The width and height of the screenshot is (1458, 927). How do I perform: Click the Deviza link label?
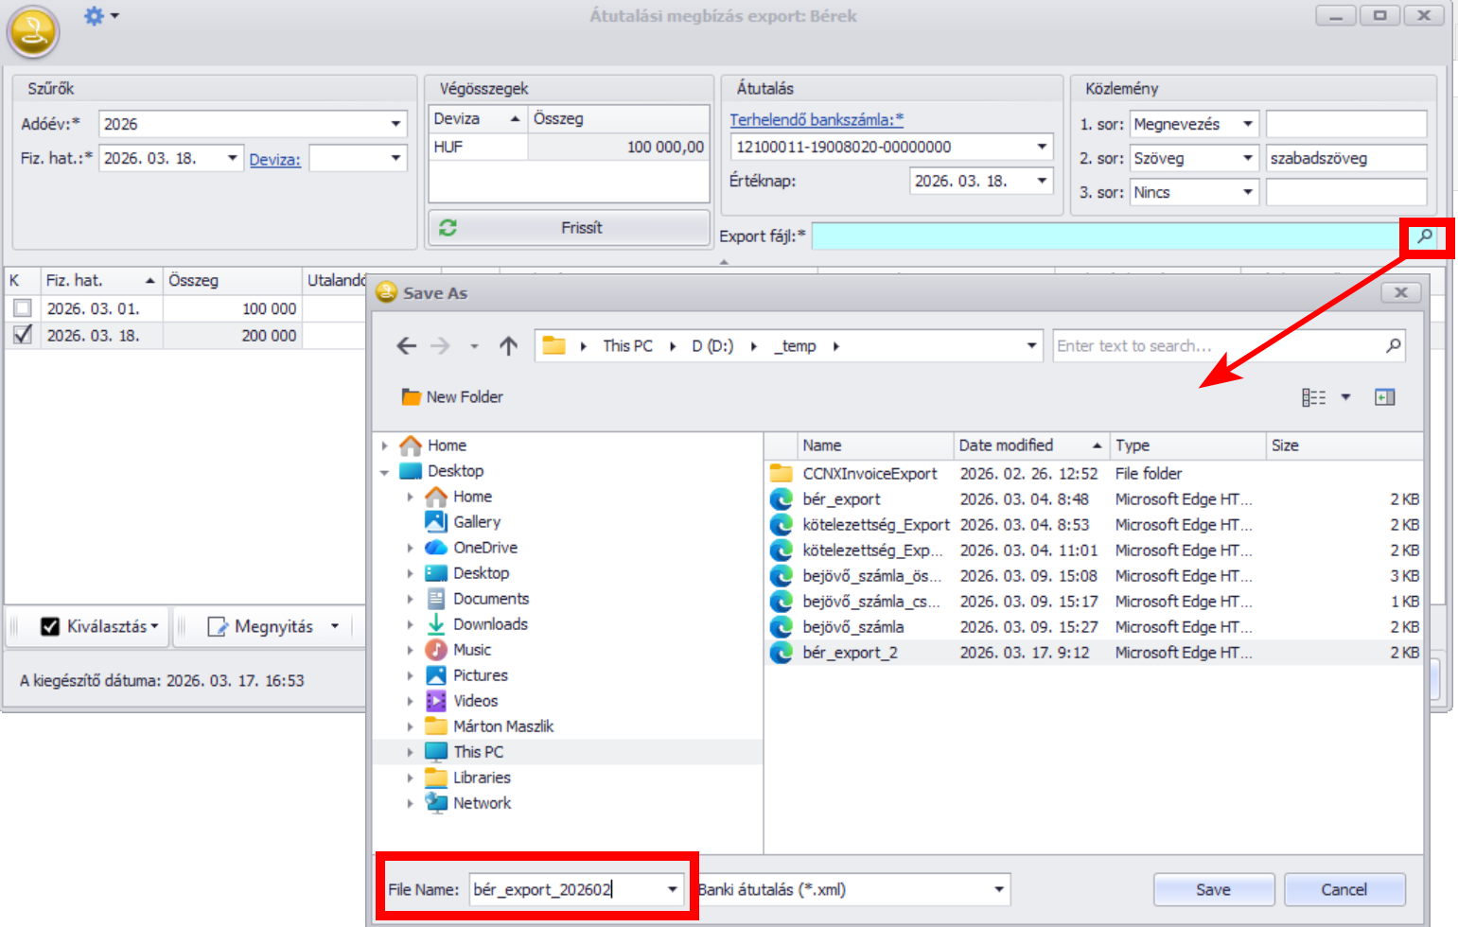(x=274, y=160)
